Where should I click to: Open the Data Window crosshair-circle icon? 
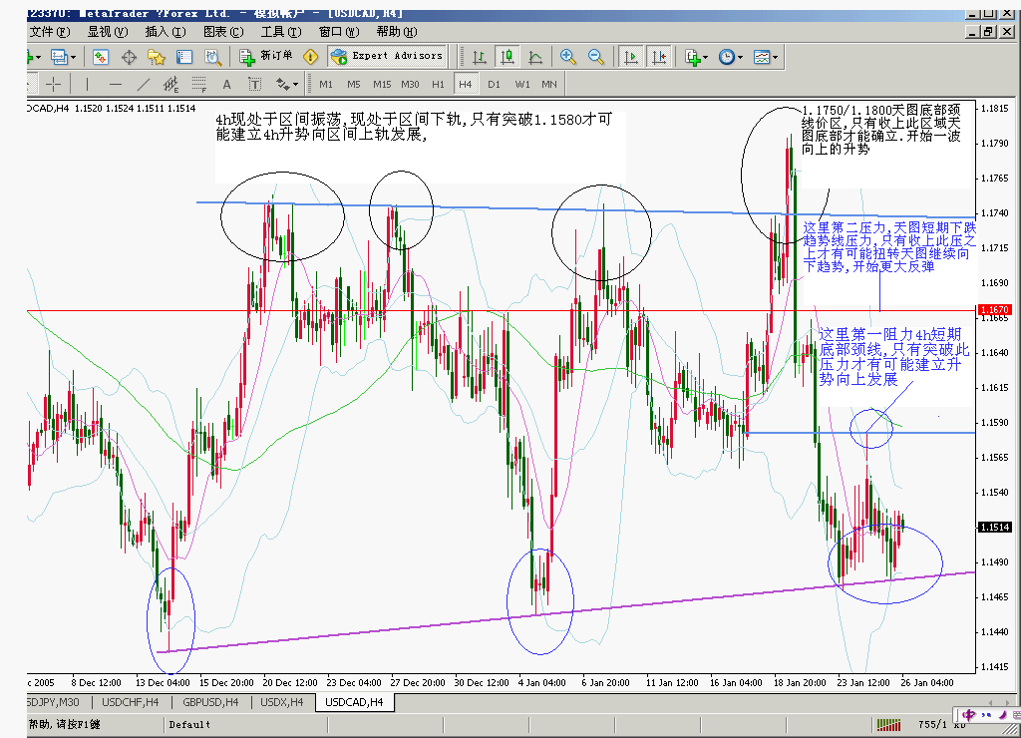coord(129,57)
